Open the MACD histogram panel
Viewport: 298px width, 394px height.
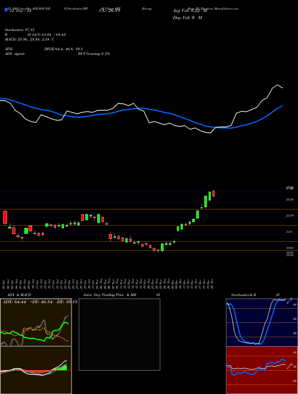click(x=36, y=370)
